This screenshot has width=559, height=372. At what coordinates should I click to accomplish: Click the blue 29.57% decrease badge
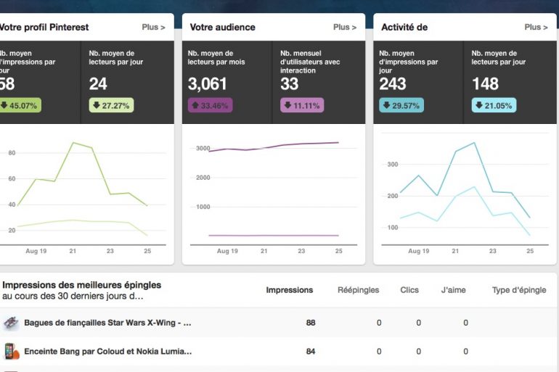(x=401, y=105)
